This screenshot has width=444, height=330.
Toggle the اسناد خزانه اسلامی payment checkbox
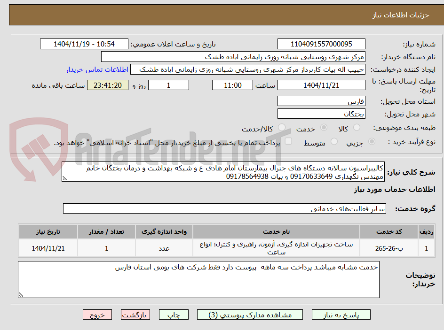(288, 141)
